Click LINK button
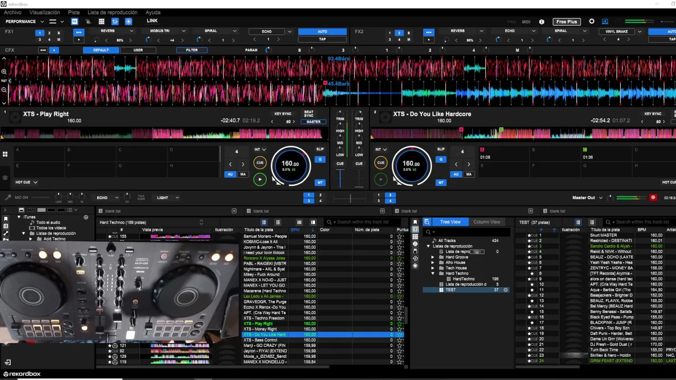This screenshot has width=676, height=380. point(152,21)
